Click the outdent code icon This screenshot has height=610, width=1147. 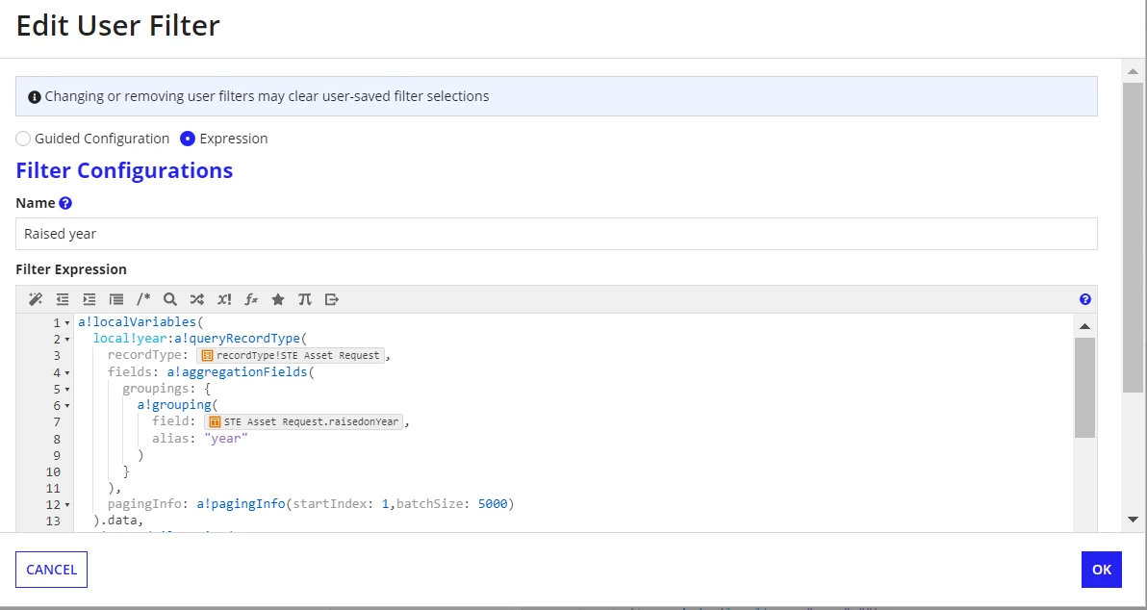coord(63,299)
